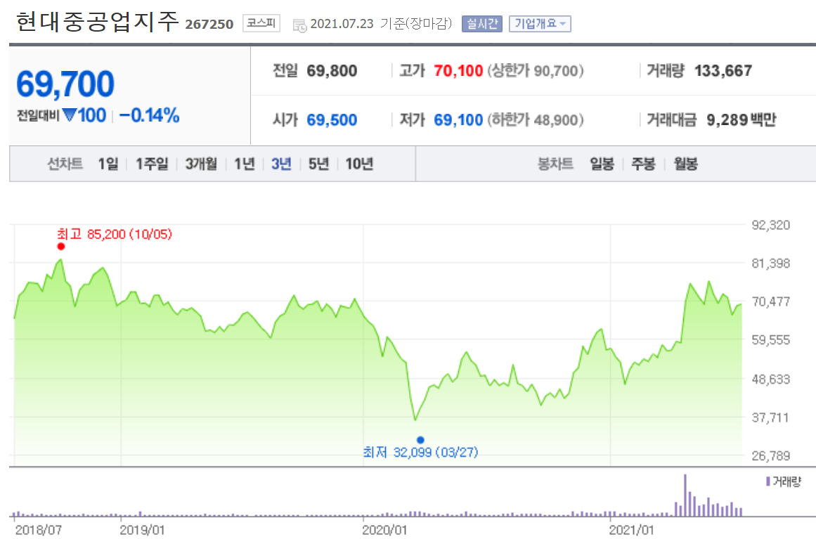Click the purple 거래량 legend marker
Viewport: 816px width, 539px height.
click(768, 481)
